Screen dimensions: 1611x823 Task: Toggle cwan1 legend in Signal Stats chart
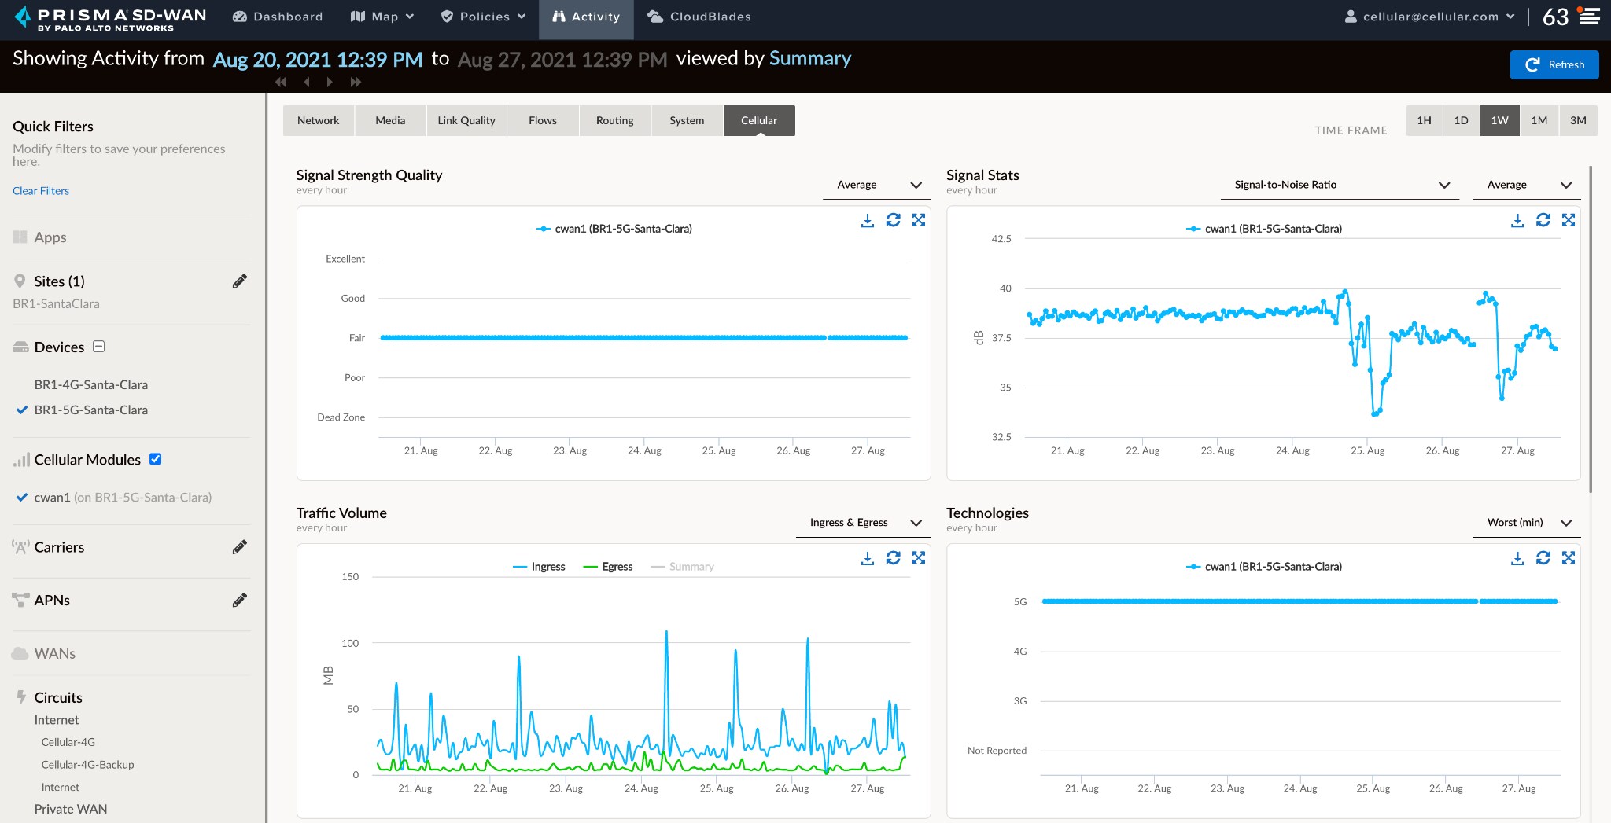[1264, 229]
